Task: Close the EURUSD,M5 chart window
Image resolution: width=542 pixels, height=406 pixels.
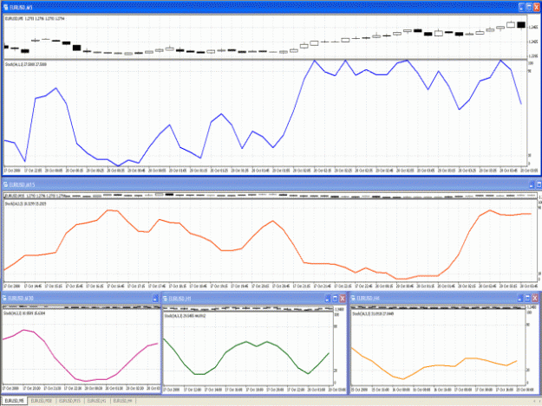Action: coord(537,7)
